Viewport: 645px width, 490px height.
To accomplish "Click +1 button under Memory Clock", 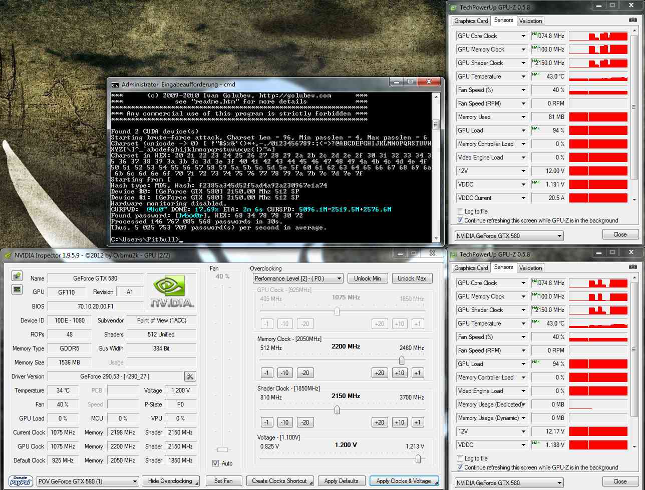I will [x=418, y=372].
